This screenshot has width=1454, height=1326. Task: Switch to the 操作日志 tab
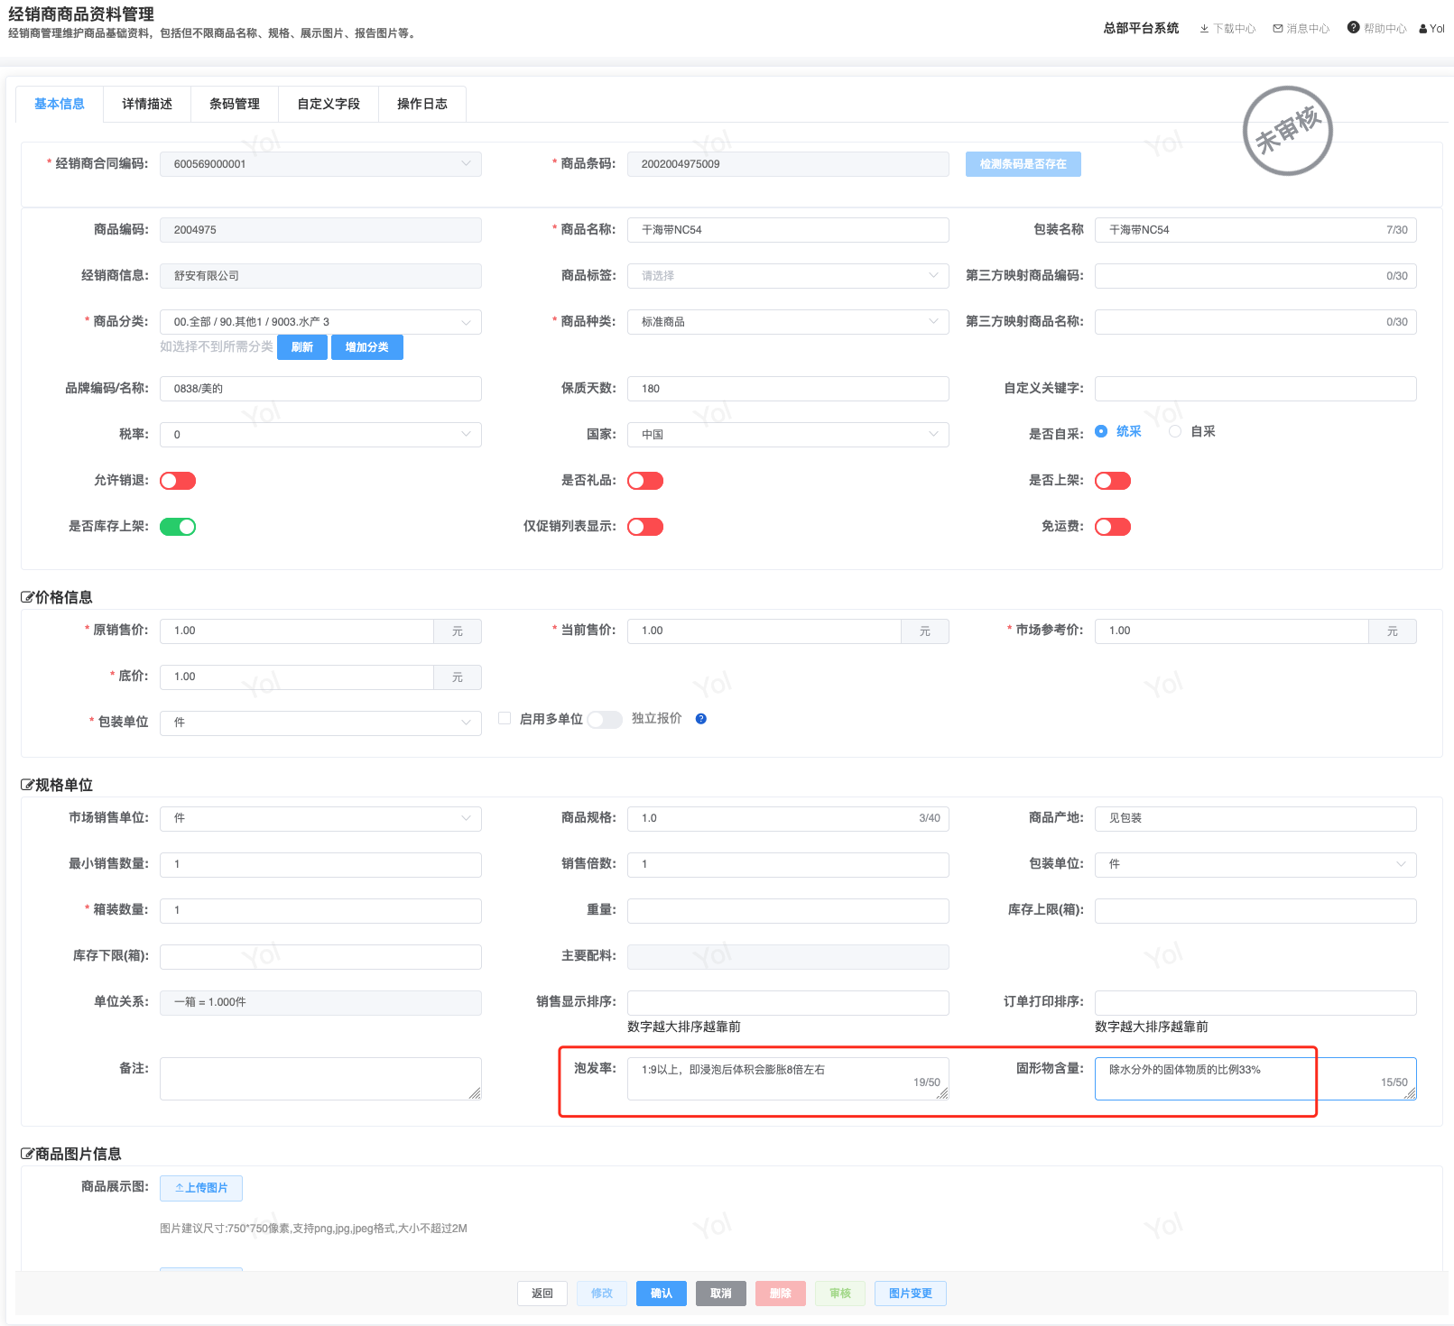tap(422, 104)
